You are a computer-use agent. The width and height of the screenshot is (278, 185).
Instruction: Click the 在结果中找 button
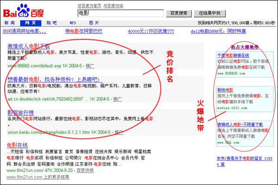tap(209, 13)
